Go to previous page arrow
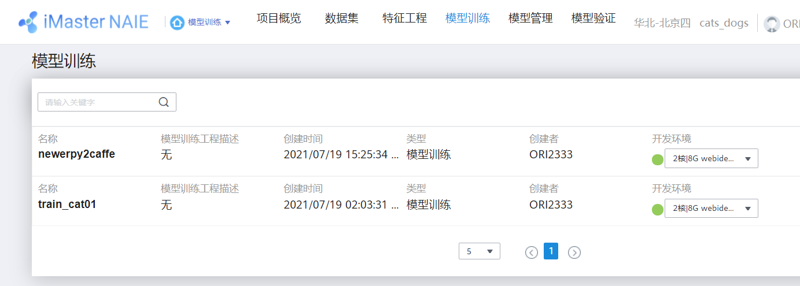 tap(532, 252)
